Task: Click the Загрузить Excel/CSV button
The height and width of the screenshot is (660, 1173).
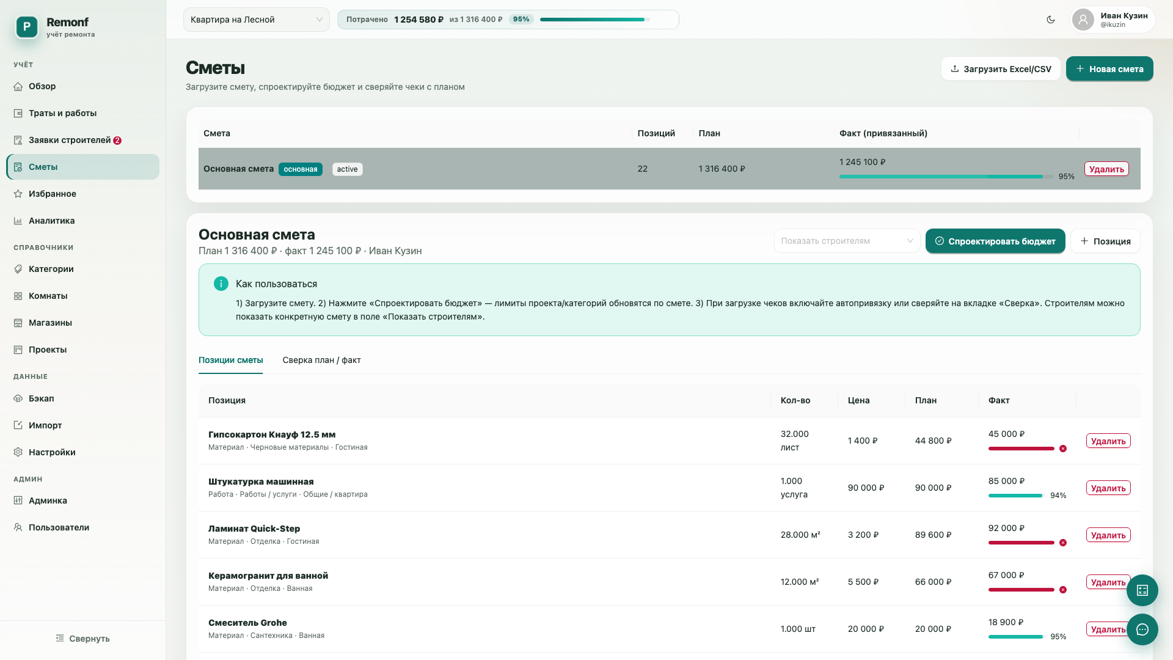Action: point(1001,68)
